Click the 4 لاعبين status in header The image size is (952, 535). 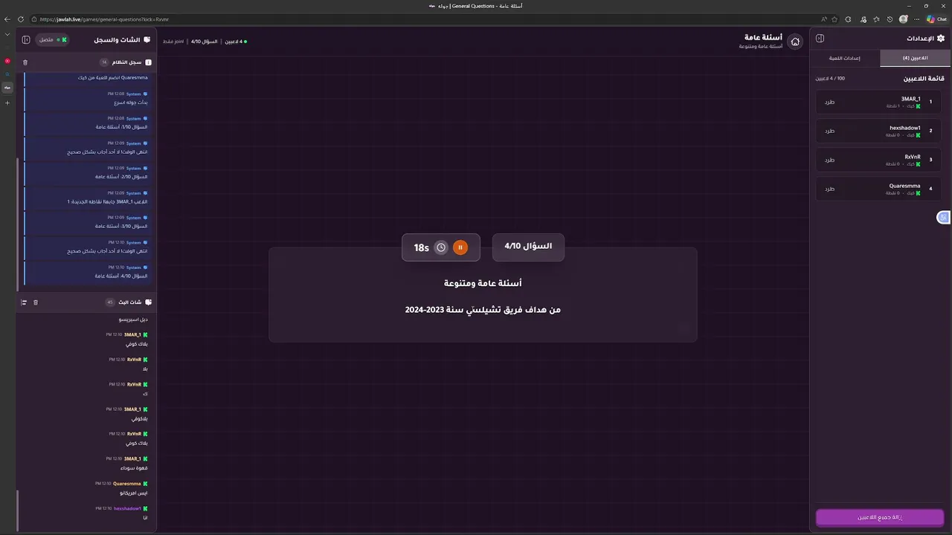click(x=237, y=42)
